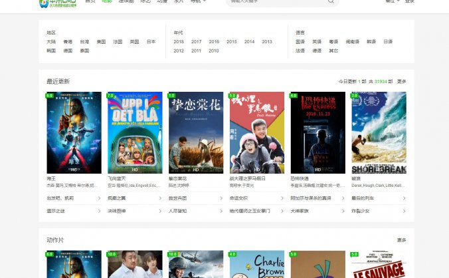Click 更多 in the 最近更新 section

coord(401,81)
